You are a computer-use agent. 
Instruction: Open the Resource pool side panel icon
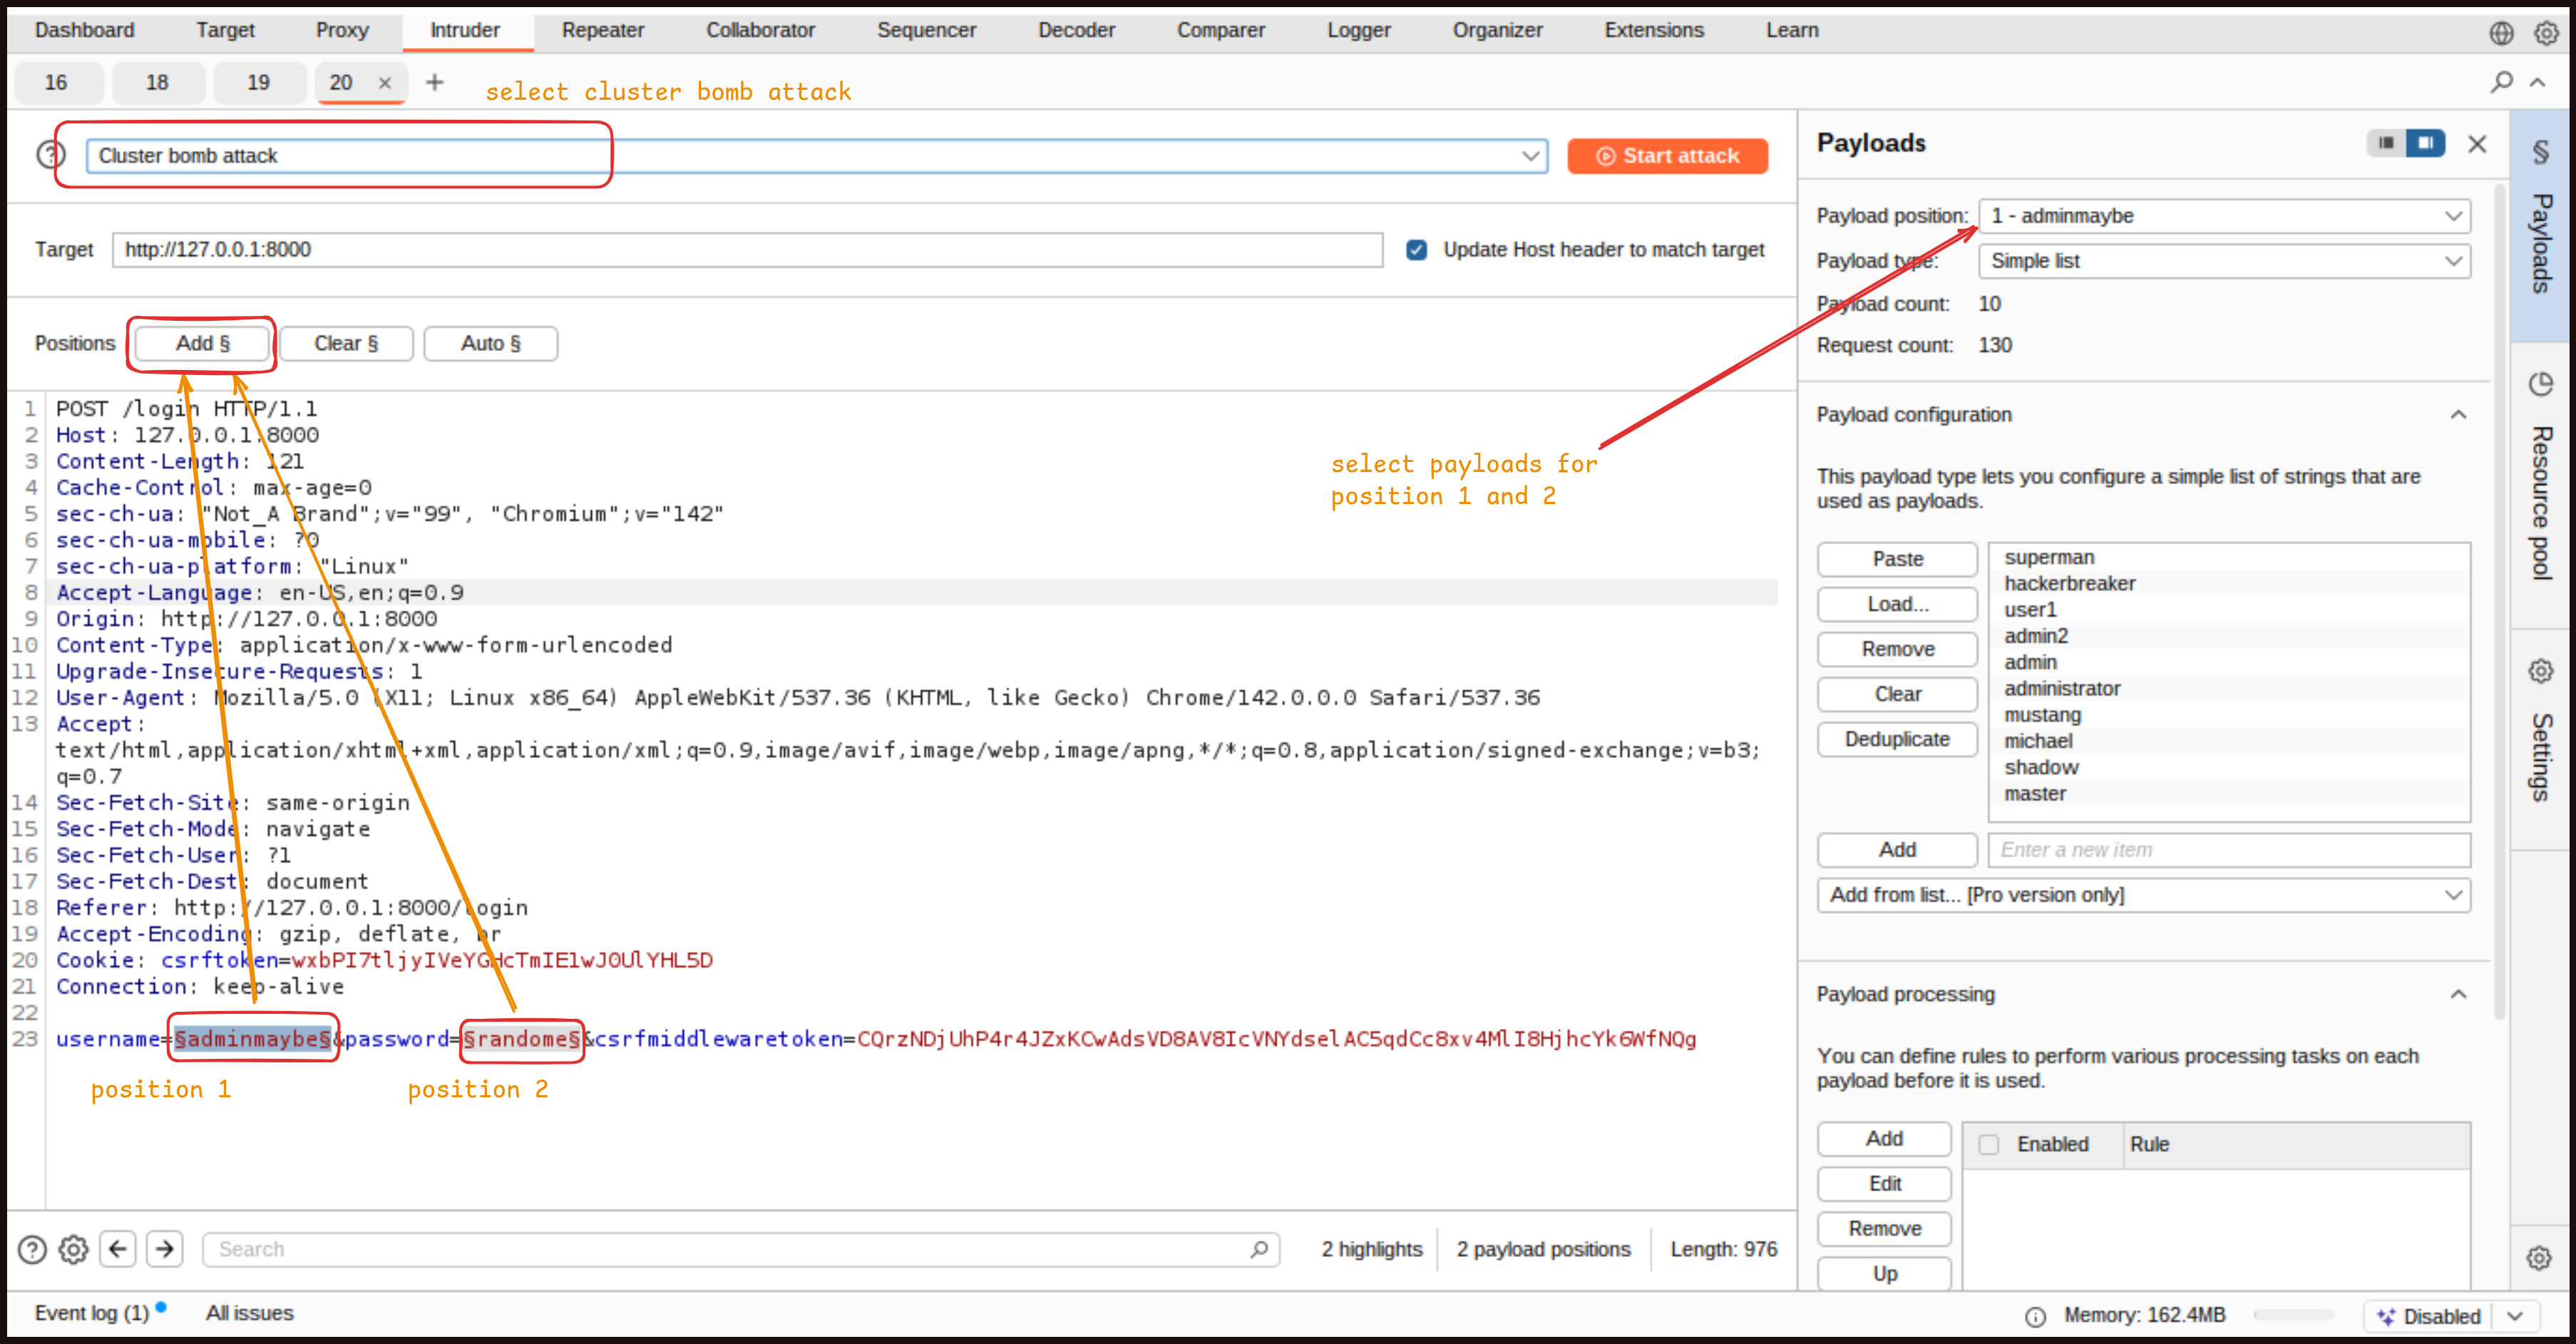pyautogui.click(x=2540, y=384)
